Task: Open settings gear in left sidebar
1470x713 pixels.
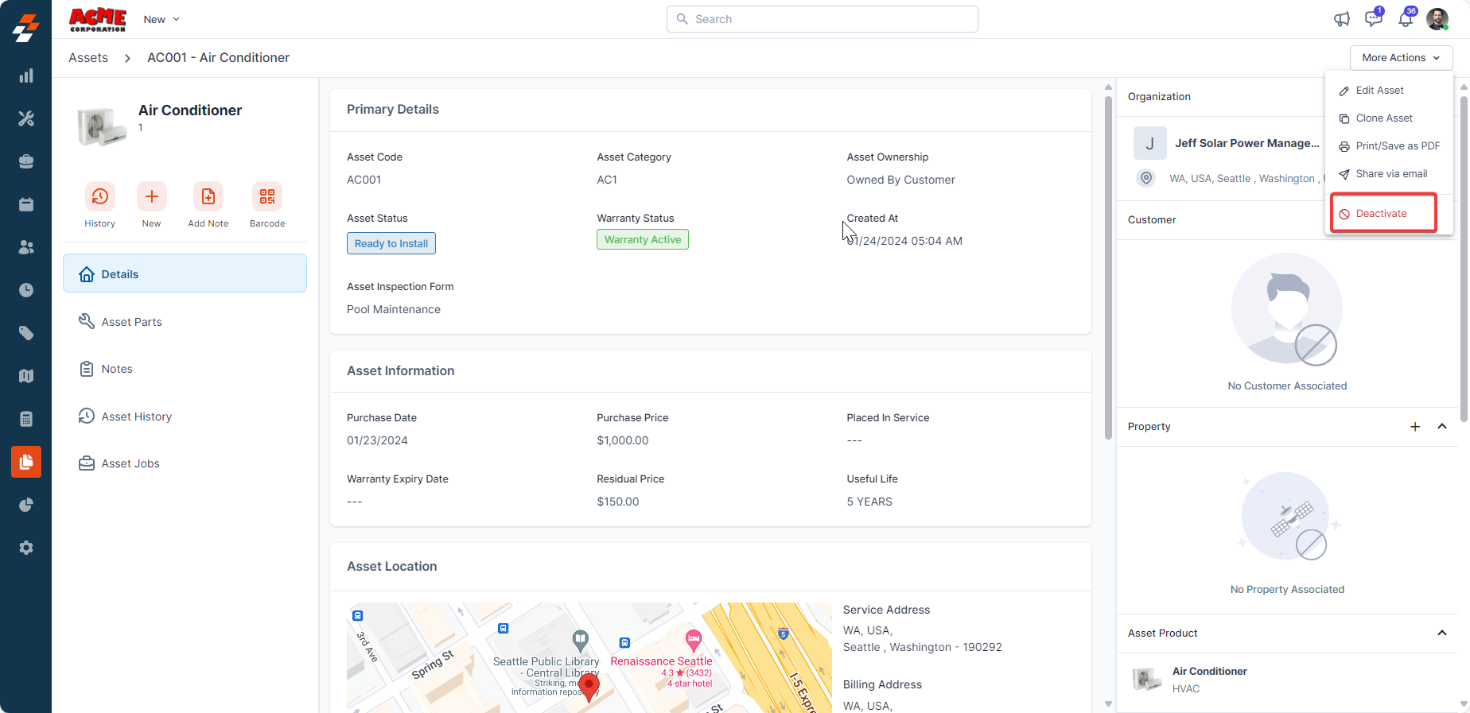Action: [26, 548]
